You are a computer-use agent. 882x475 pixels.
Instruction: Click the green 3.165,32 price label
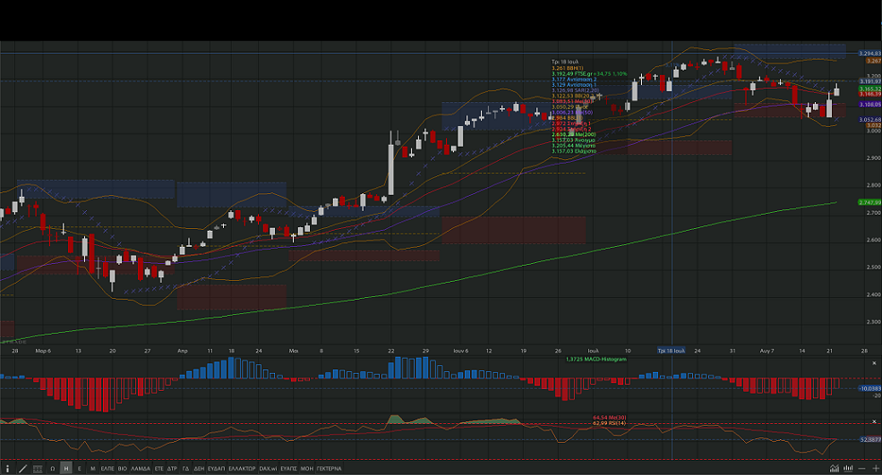[x=869, y=89]
